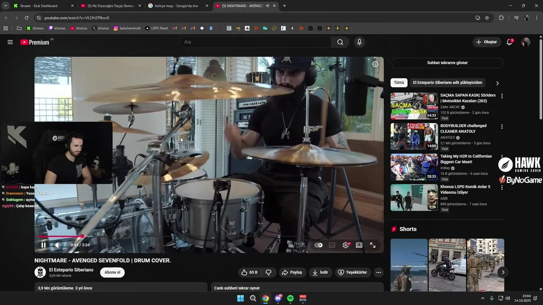Switch to theater mode view
543x305 pixels.
point(359,245)
